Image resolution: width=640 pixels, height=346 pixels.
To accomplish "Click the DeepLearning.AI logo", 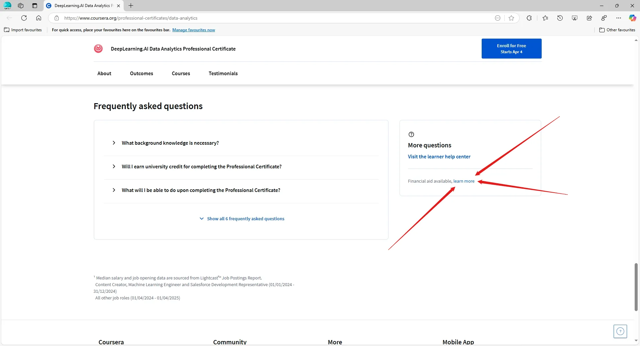I will [98, 49].
